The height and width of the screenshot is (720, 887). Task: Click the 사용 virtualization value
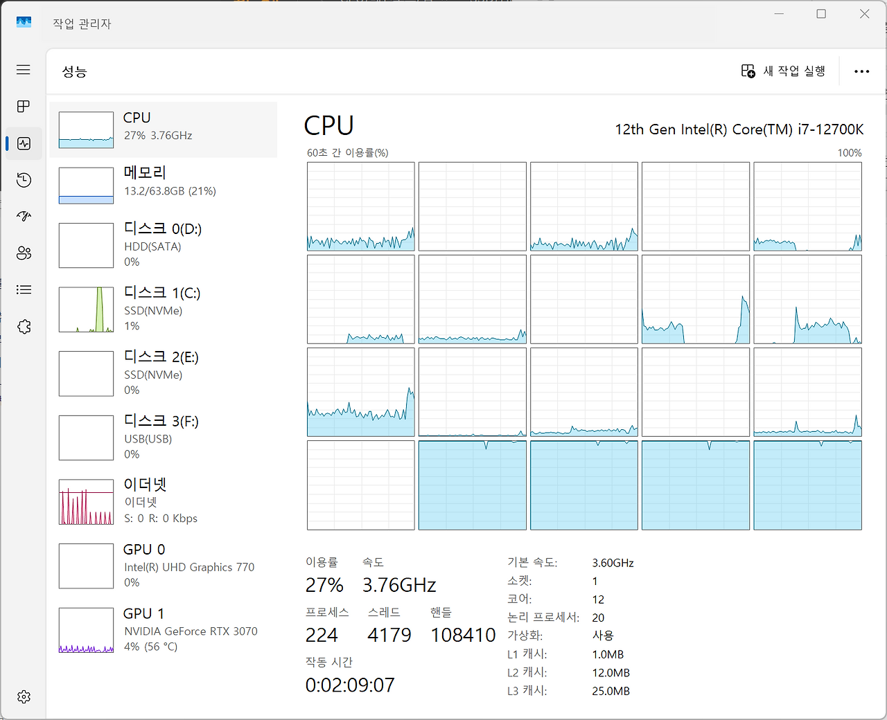(x=603, y=636)
